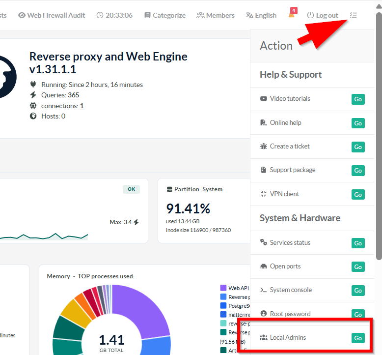This screenshot has width=382, height=355.
Task: Click the Running plug icon
Action: click(33, 85)
